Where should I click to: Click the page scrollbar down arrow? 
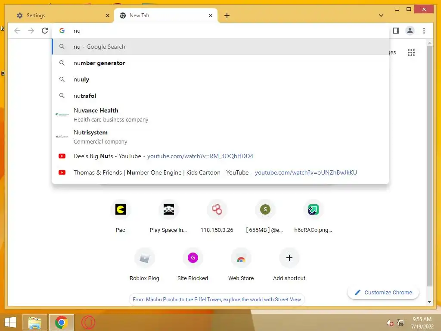(429, 302)
